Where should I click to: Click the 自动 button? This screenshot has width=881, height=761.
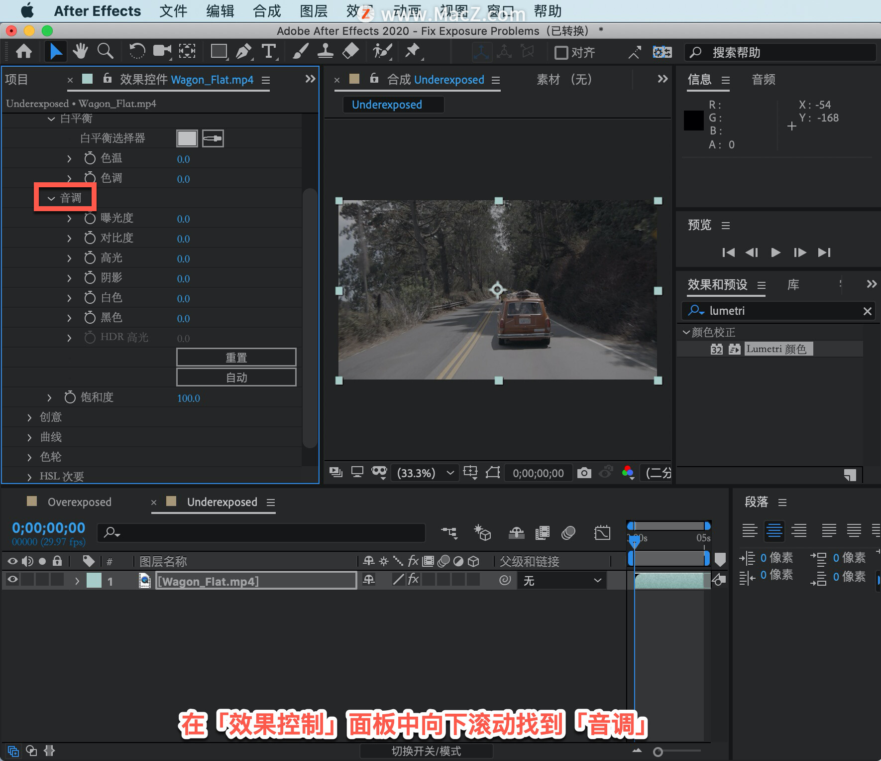[236, 378]
